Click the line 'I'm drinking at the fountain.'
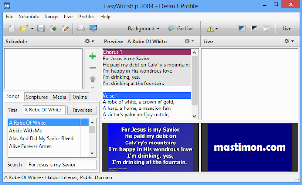The width and height of the screenshot is (302, 185). (134, 83)
